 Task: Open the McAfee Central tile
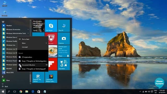[x=51, y=38]
